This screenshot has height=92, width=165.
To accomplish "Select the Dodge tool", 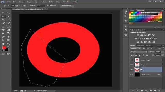I will pos(9,33).
